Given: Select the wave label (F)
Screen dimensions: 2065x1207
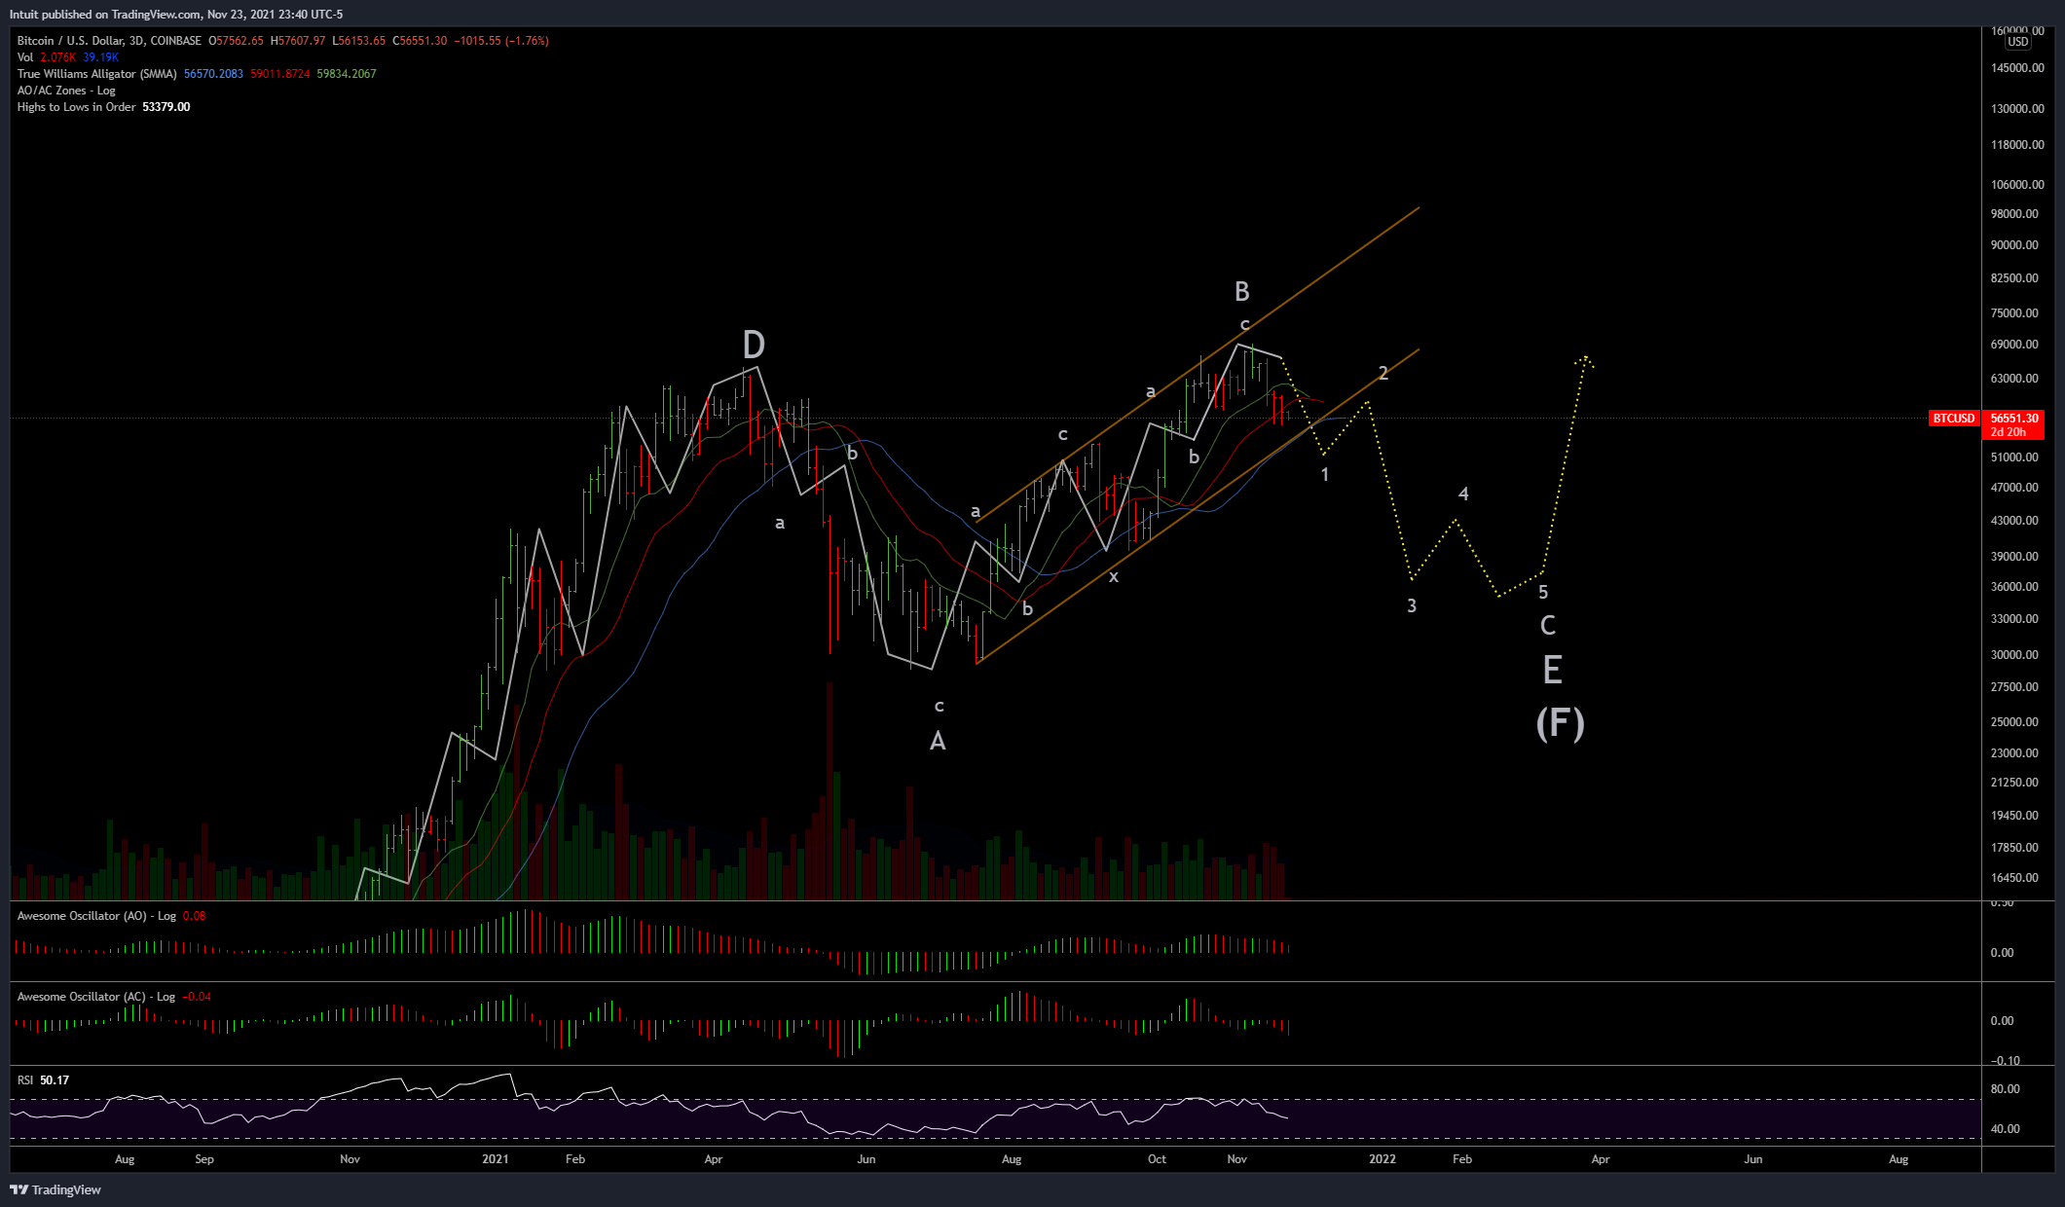Looking at the screenshot, I should point(1560,723).
